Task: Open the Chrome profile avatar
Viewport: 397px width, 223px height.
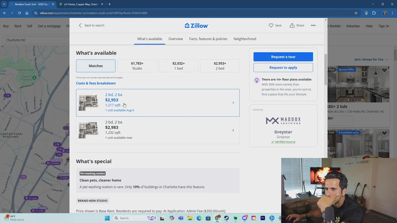Action: tap(385, 13)
